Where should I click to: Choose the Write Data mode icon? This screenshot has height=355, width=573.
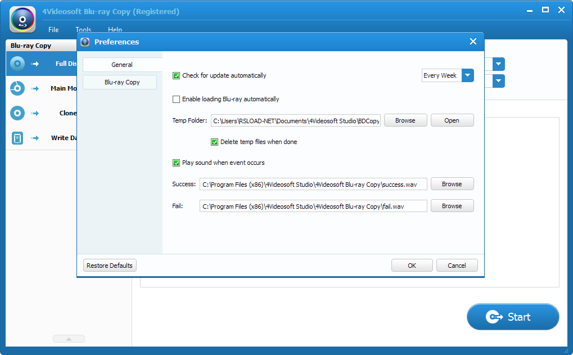point(17,138)
